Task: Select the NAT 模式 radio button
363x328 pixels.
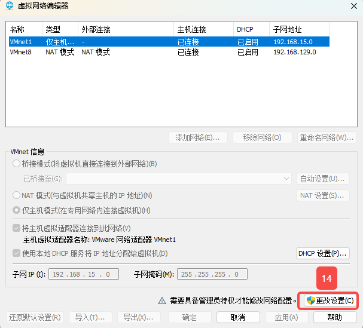Action: tap(16, 195)
